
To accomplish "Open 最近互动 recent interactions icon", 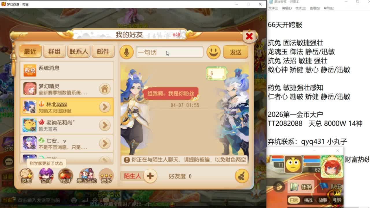I will pos(86,176).
